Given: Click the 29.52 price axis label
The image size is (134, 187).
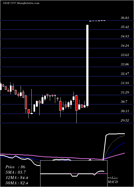Looking at the screenshot, I should point(125,120).
